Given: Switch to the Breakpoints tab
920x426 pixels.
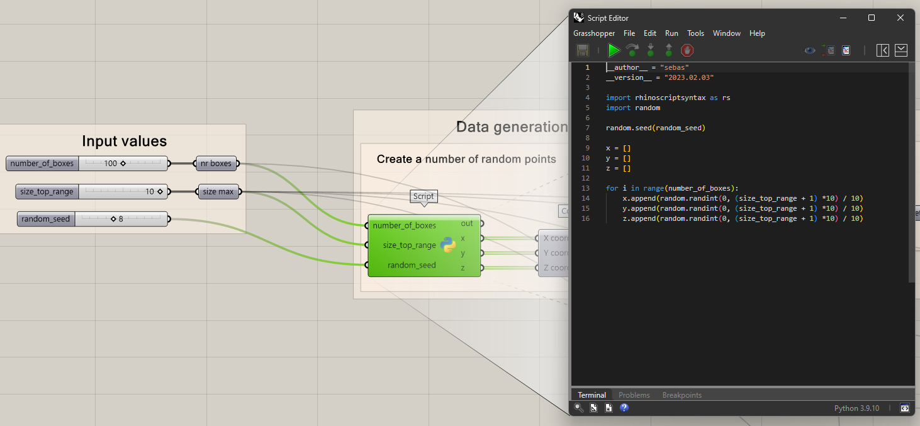Looking at the screenshot, I should [x=682, y=395].
